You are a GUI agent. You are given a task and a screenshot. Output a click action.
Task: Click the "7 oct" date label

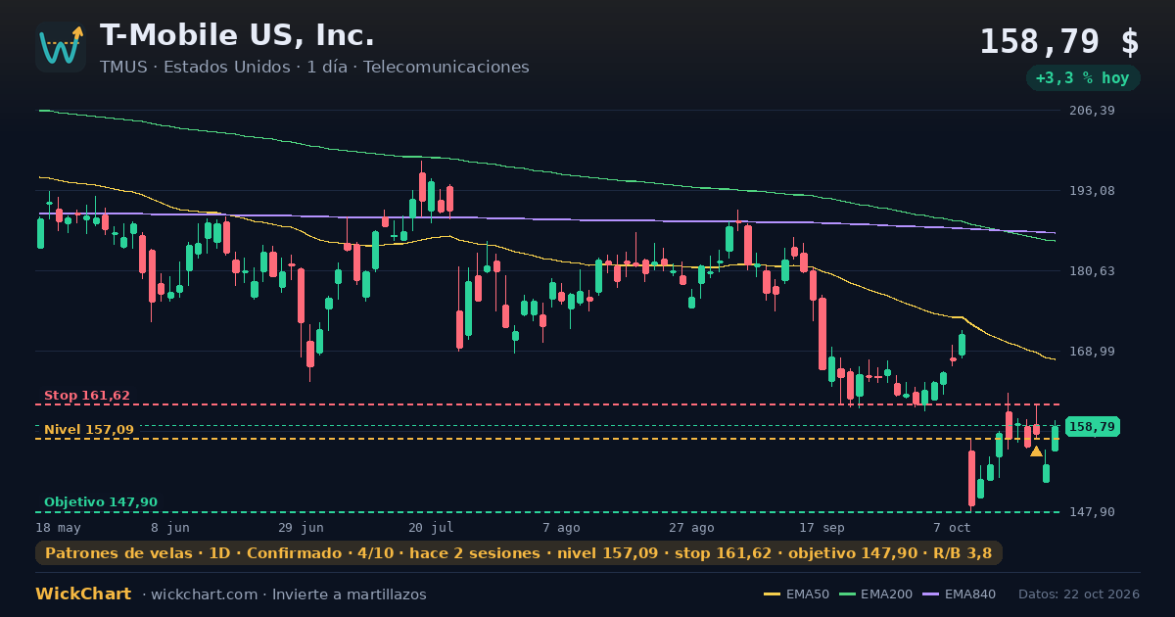[952, 527]
